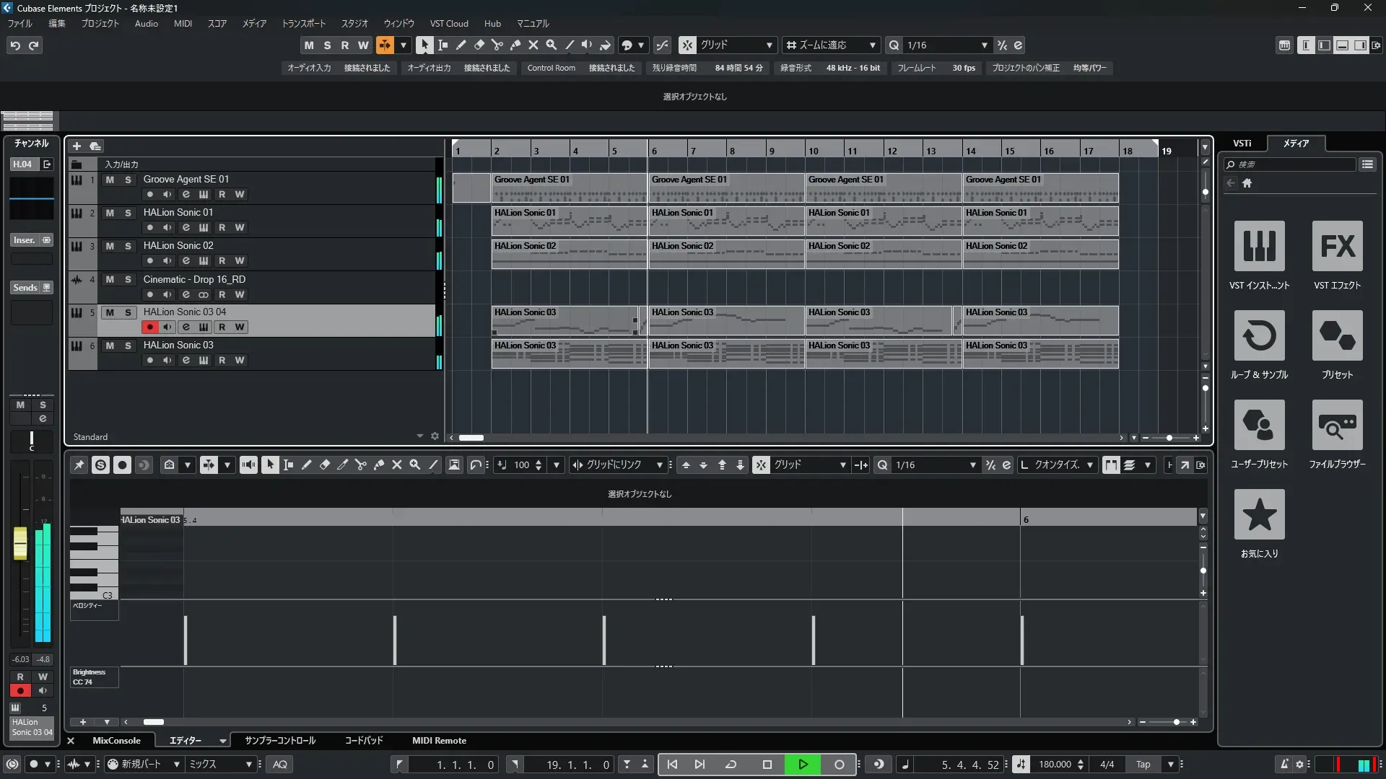The height and width of the screenshot is (779, 1386).
Task: Open the トランスポート menu
Action: 303,24
